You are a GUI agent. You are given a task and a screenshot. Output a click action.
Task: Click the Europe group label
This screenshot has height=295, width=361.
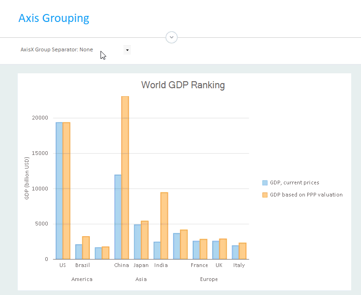[x=209, y=279]
